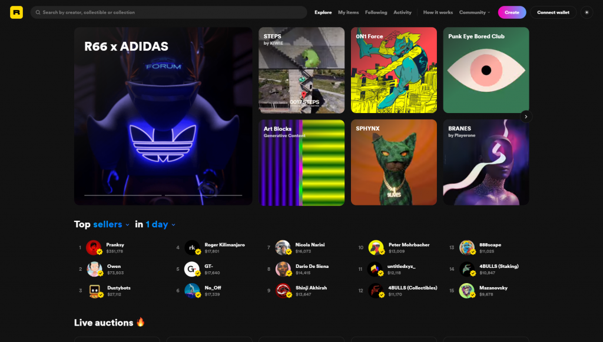The height and width of the screenshot is (342, 603).
Task: Click the search magnifier icon
Action: click(38, 12)
